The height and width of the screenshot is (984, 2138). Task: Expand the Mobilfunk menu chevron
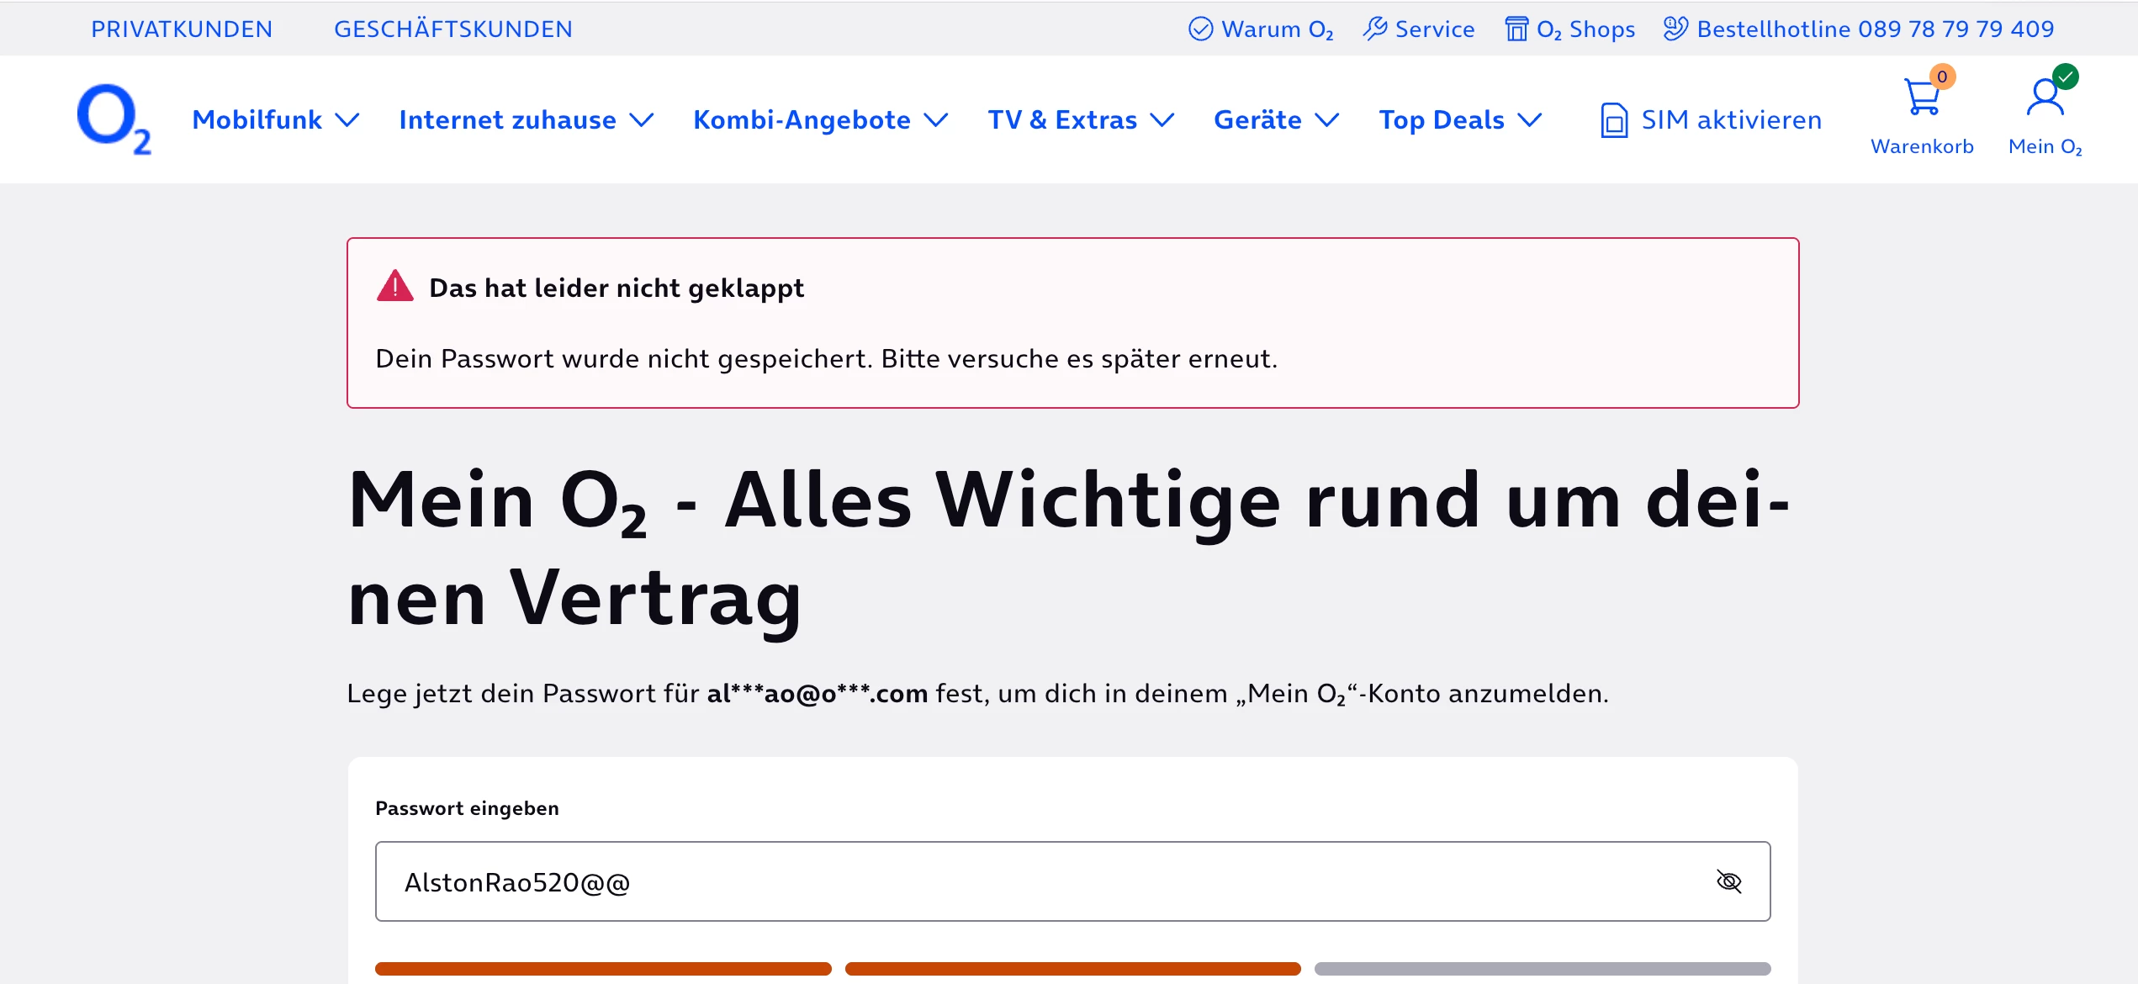[347, 120]
